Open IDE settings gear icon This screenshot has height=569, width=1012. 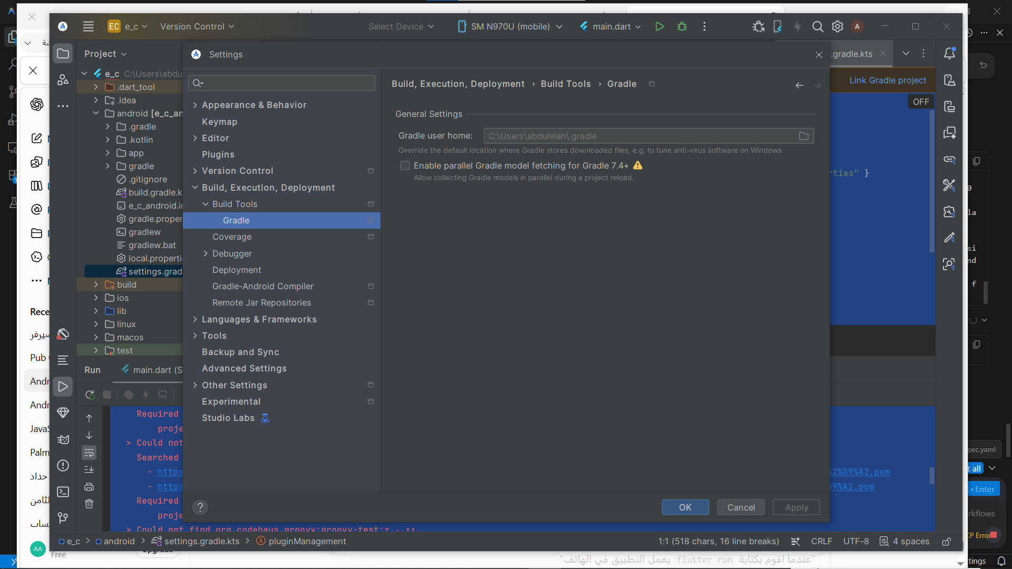coord(838,26)
